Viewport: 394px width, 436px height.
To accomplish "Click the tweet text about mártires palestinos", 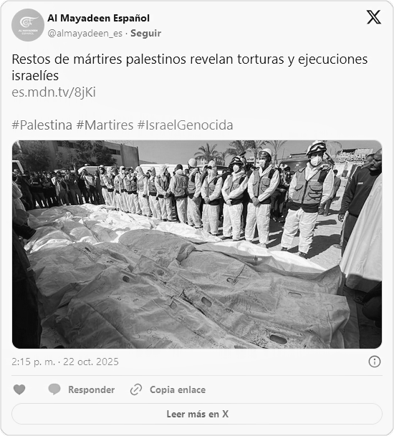I will point(190,67).
